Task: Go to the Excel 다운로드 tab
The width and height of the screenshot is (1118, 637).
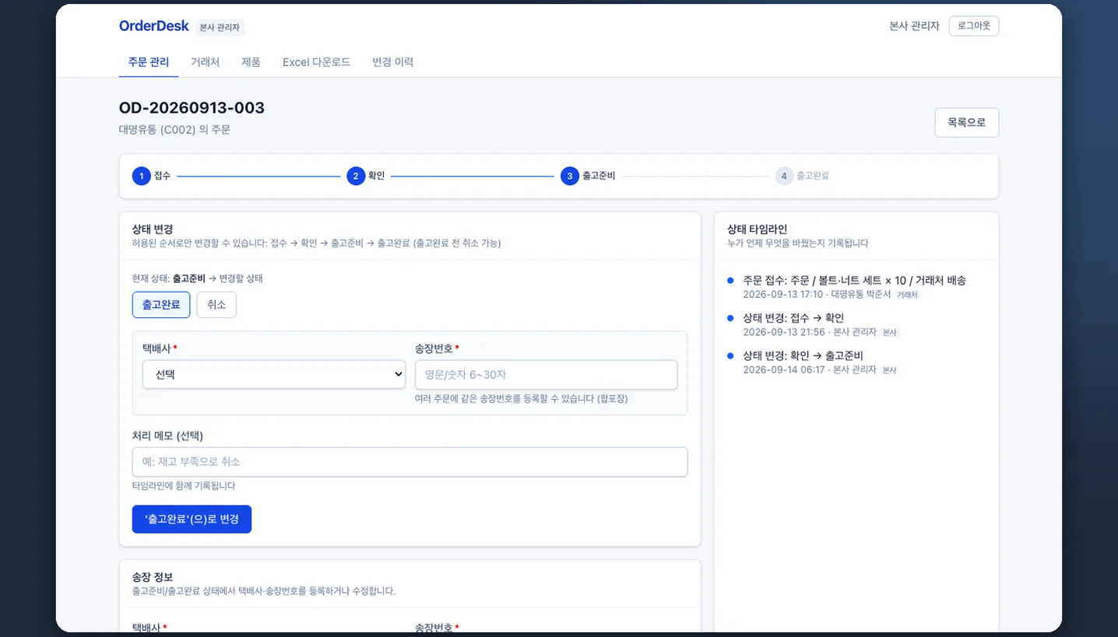Action: pyautogui.click(x=316, y=62)
